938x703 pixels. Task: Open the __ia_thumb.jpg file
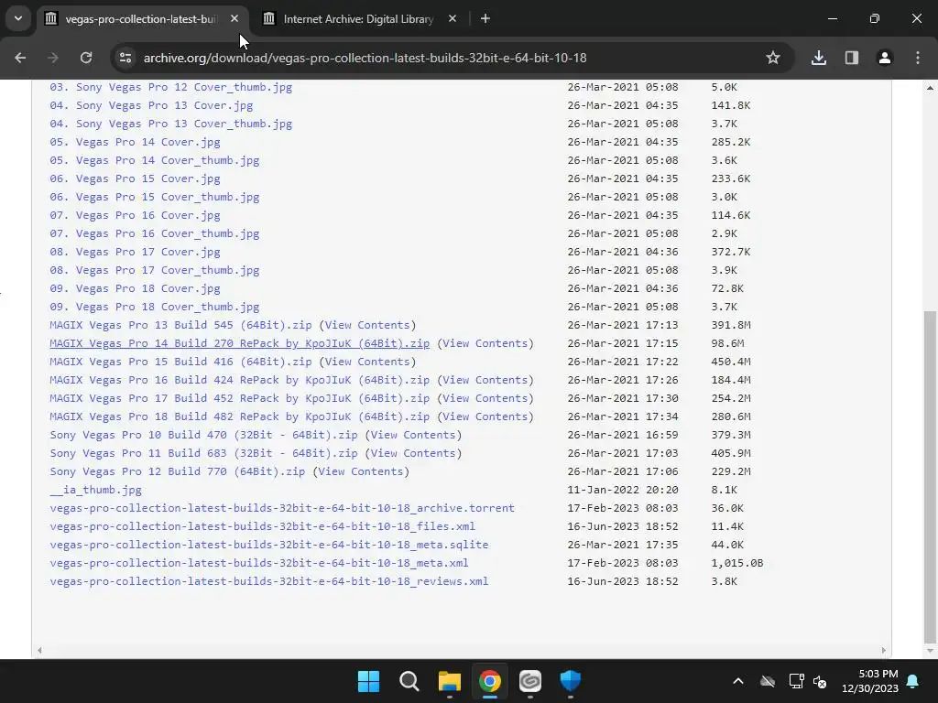tap(95, 491)
